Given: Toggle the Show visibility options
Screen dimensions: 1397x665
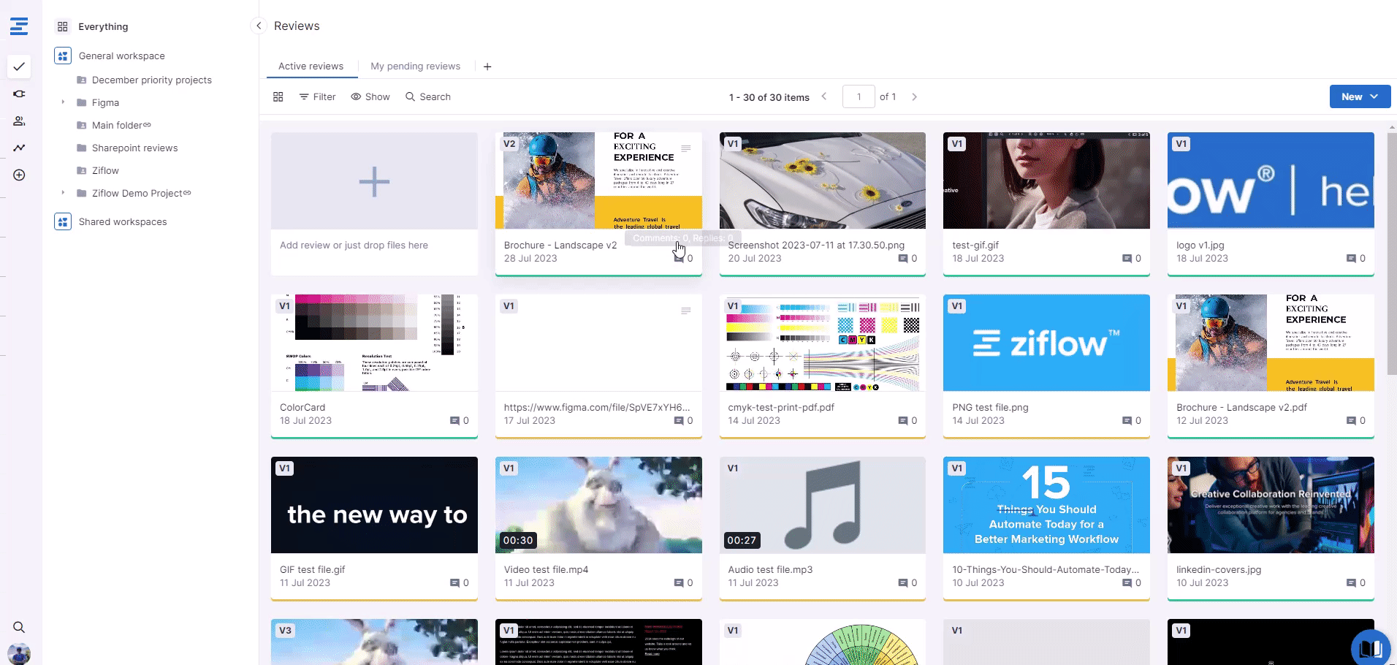Looking at the screenshot, I should point(370,97).
